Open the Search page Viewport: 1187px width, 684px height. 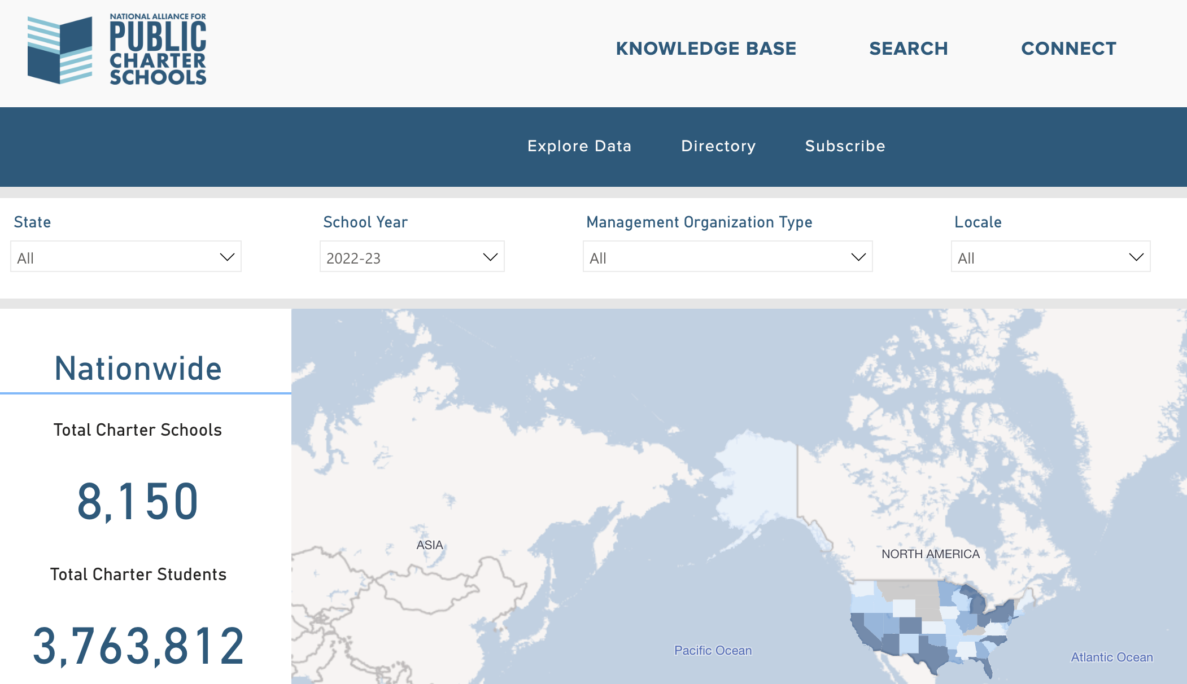(x=909, y=49)
